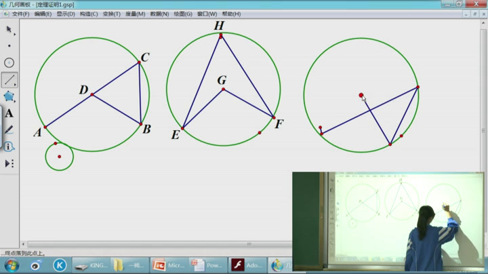488x274 pixels.
Task: Click the Information tool
Action: click(9, 146)
